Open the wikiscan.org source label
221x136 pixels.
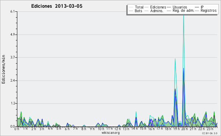coord(110,133)
